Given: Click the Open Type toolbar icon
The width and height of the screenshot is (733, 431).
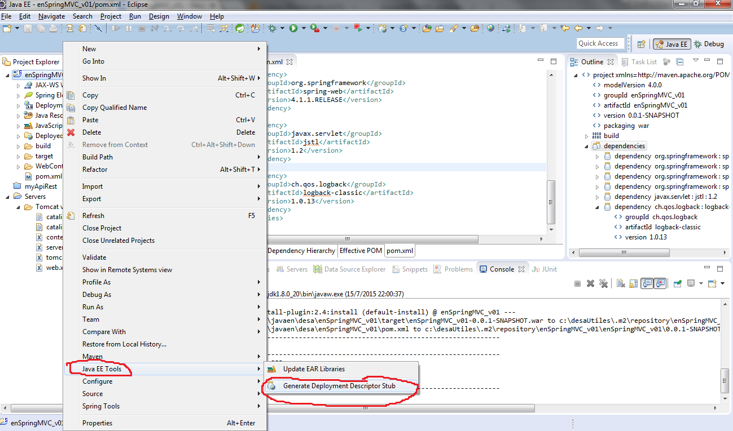Looking at the screenshot, I should coord(427,28).
